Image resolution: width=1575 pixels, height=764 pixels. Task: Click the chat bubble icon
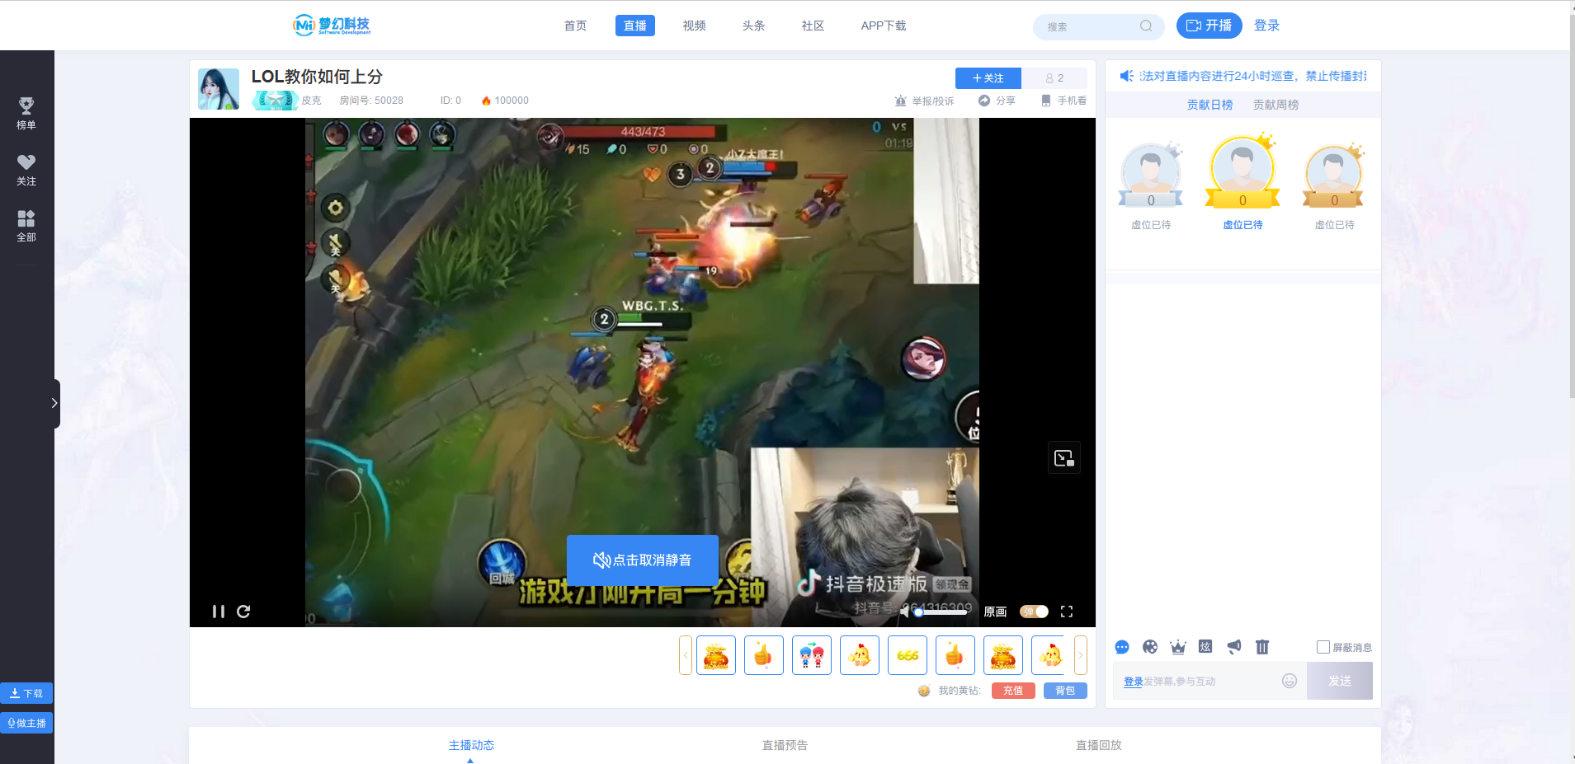tap(1122, 647)
